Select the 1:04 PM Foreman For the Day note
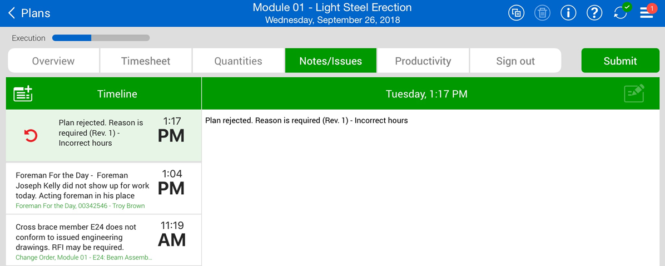Viewport: 665px width, 266px height. pyautogui.click(x=83, y=186)
